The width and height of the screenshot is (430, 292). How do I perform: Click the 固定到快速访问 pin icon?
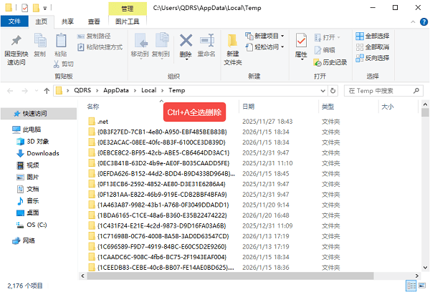[x=15, y=40]
